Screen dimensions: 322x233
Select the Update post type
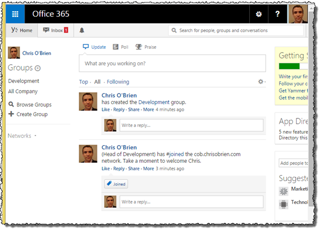click(x=94, y=47)
